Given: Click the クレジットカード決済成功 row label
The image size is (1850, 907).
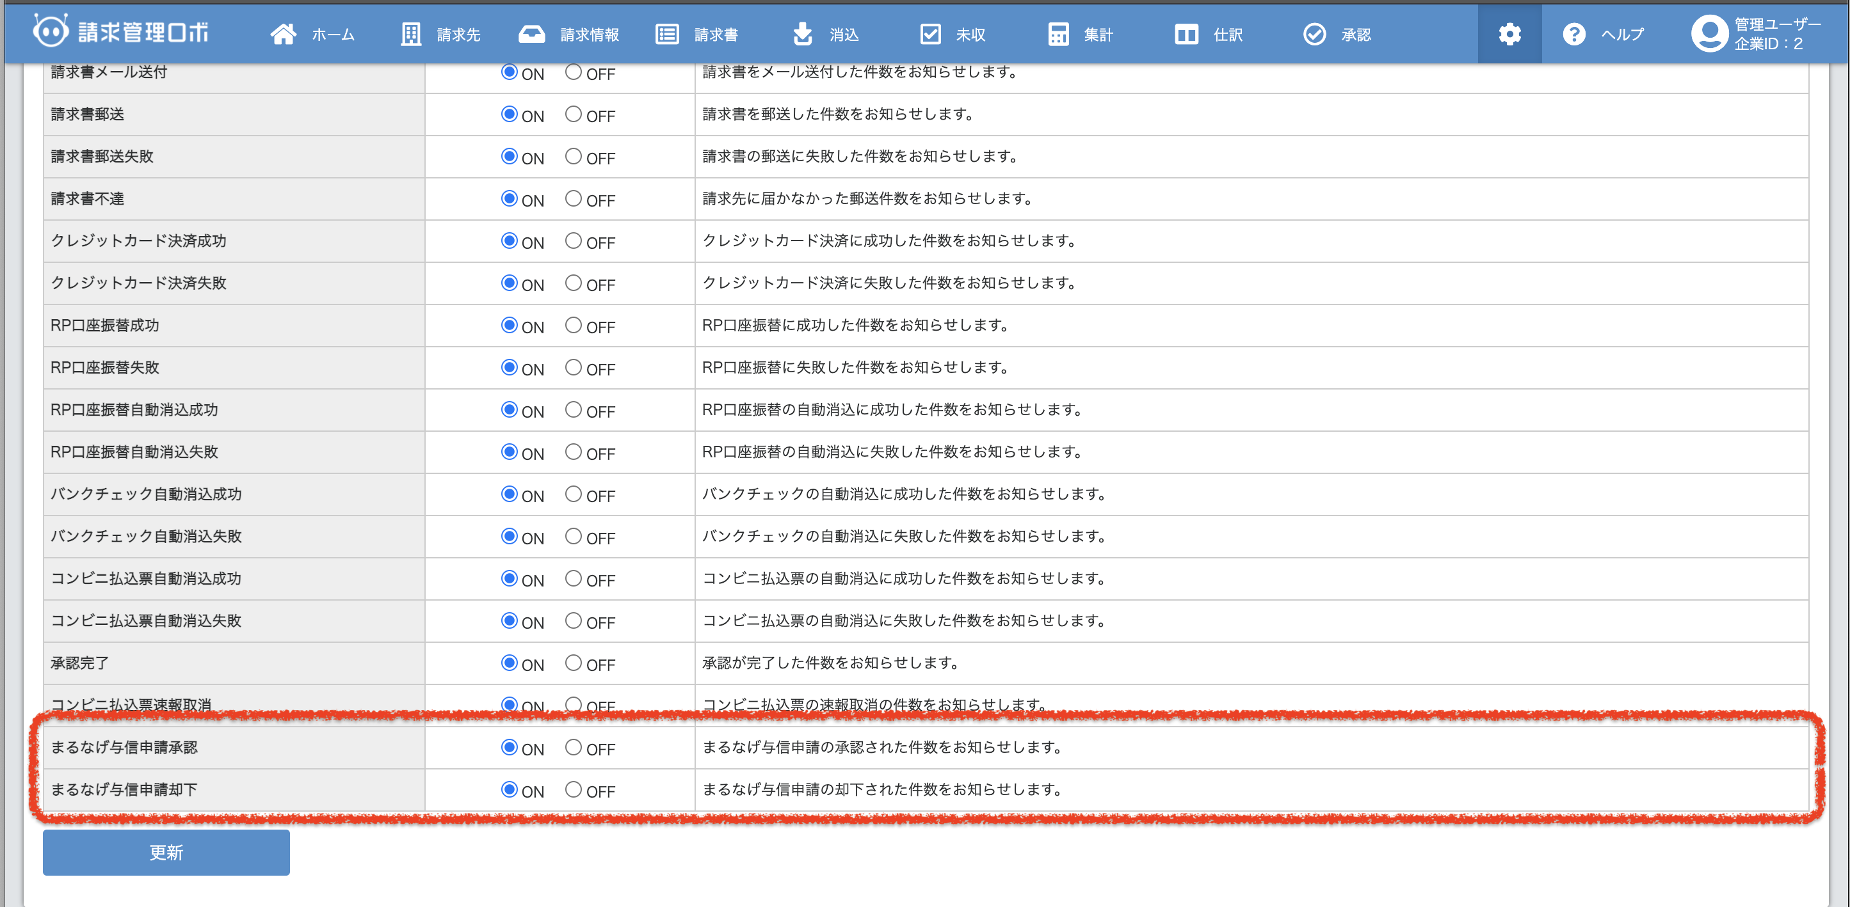Looking at the screenshot, I should click(x=139, y=241).
